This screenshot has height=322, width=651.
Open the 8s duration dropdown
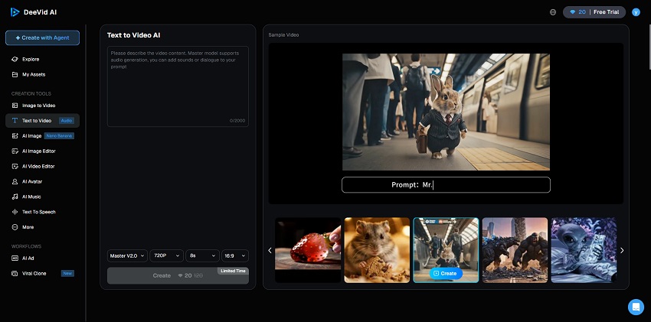click(202, 255)
